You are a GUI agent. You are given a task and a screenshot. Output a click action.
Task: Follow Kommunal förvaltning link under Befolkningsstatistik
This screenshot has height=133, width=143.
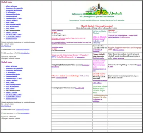(100, 81)
